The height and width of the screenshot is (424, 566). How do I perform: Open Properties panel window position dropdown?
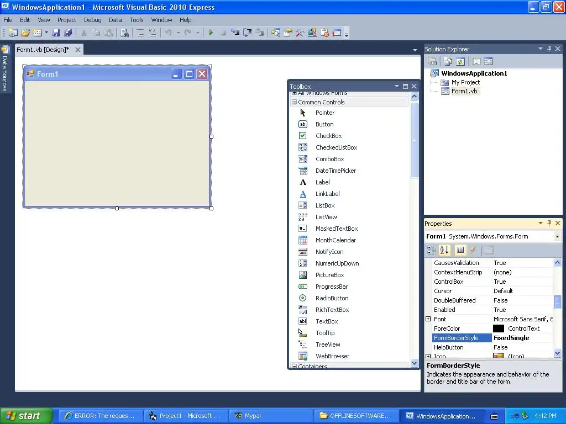click(x=541, y=223)
